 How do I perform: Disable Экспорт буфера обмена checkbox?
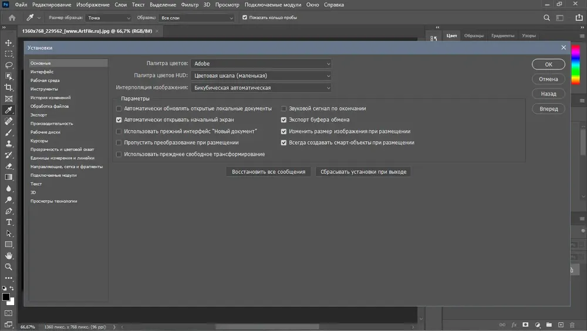click(284, 120)
